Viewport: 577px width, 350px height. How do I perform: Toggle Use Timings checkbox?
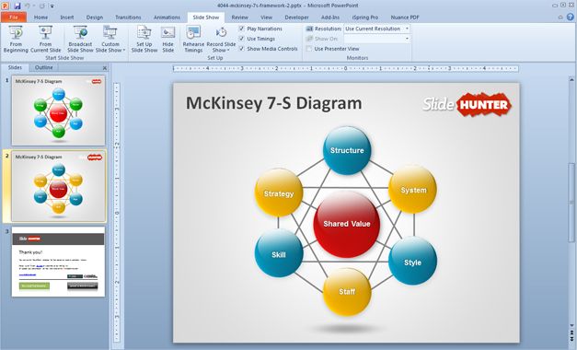tap(242, 39)
